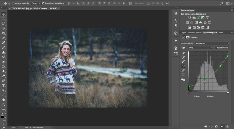Add a Gradient Map adjustment
Image resolution: width=234 pixels, height=129 pixels.
tap(207, 27)
